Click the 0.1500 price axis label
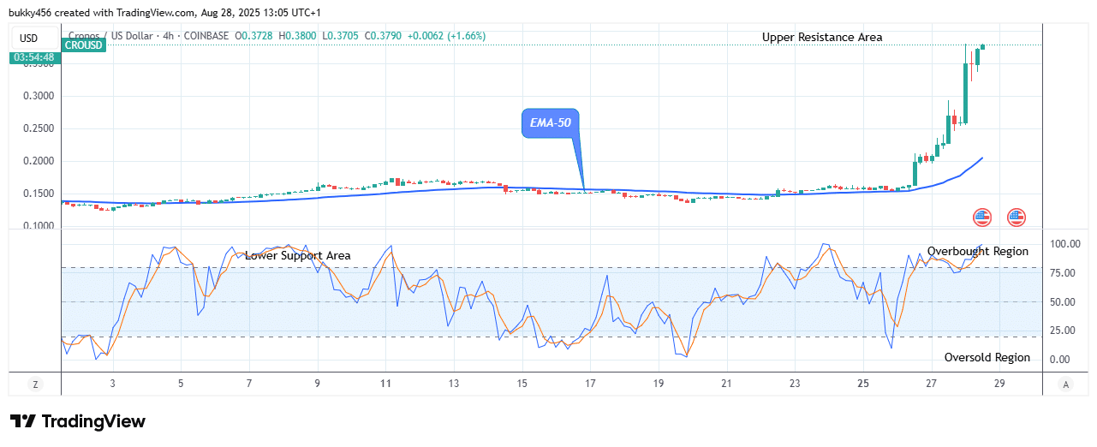This screenshot has height=447, width=1097. tap(40, 194)
